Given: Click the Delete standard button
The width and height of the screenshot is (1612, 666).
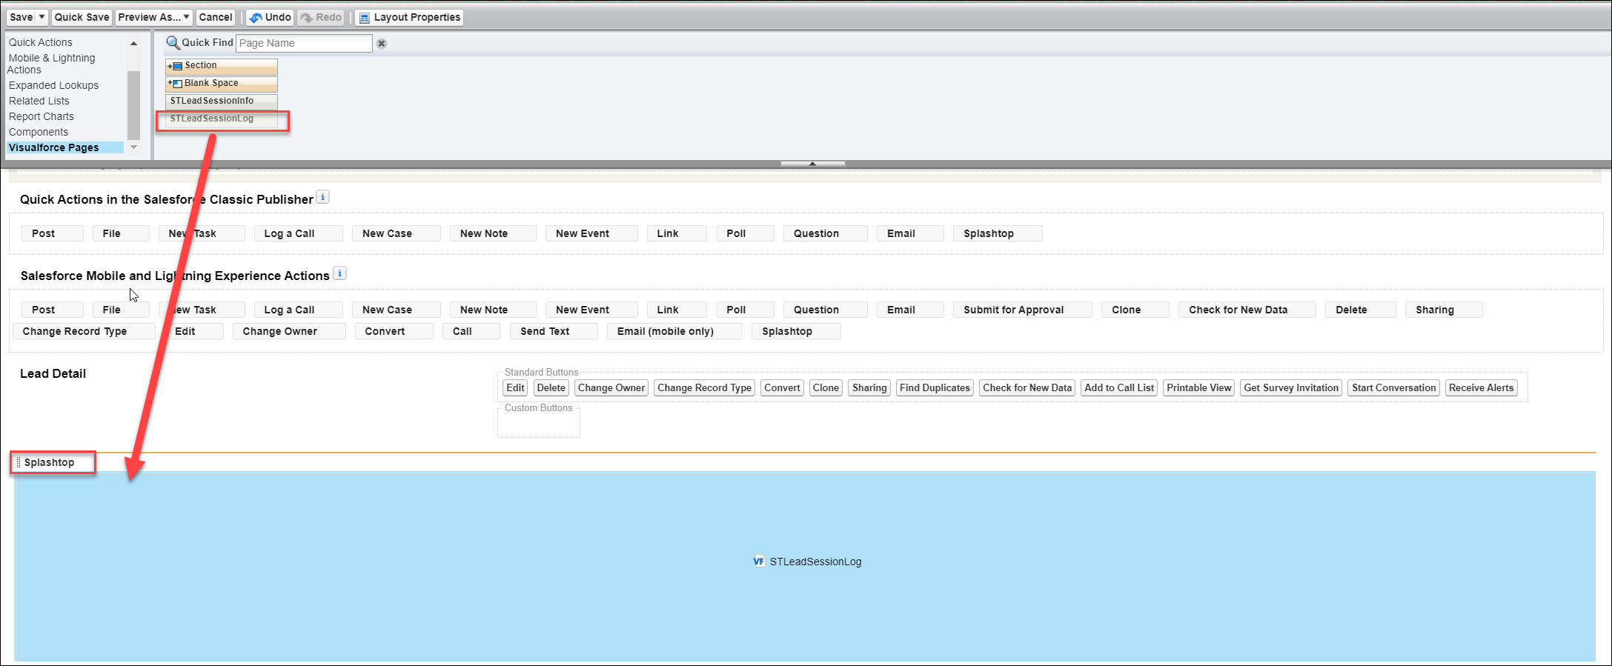Looking at the screenshot, I should 551,387.
